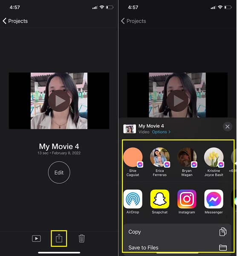Image resolution: width=237 pixels, height=256 pixels.
Task: Tap the '13 sec • February 8, 2022' text
Action: 59,153
